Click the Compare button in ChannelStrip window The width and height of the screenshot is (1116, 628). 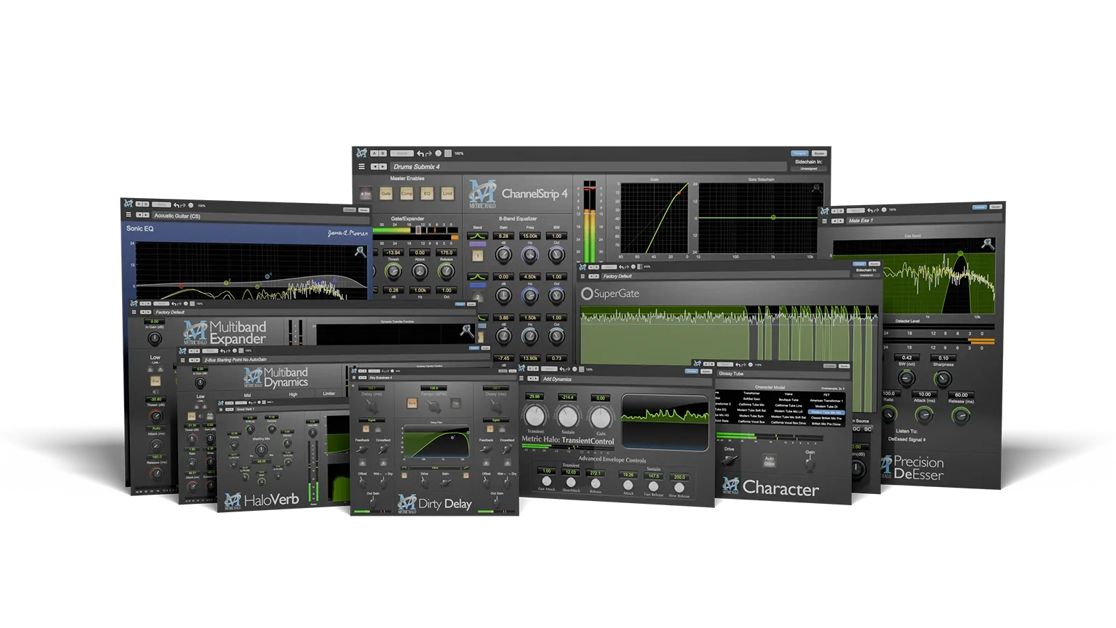(799, 154)
